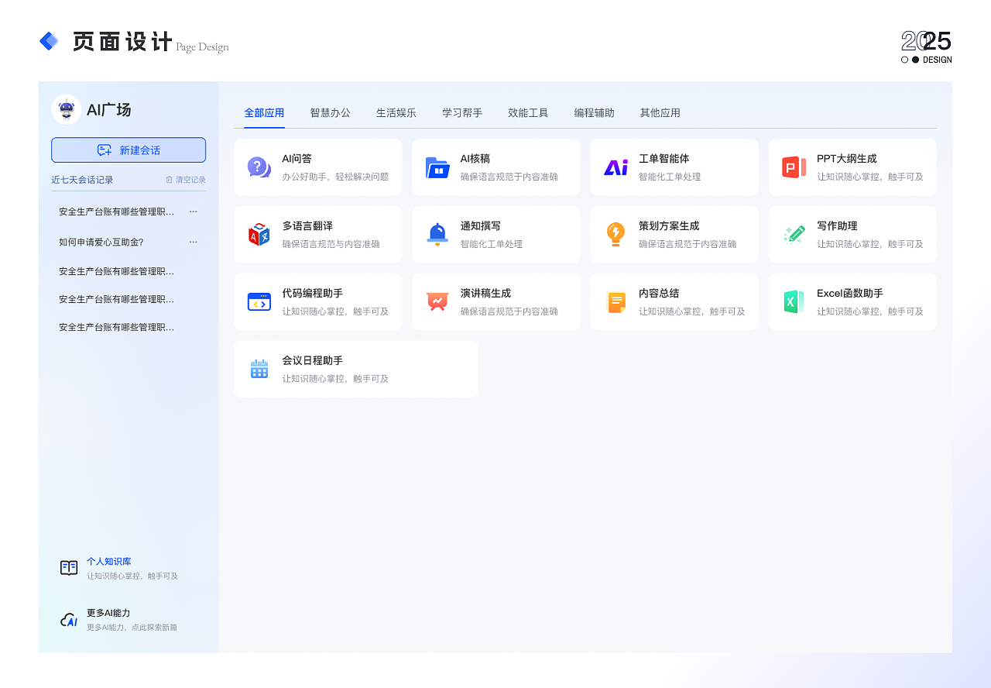This screenshot has height=688, width=991.
Task: Switch to the 其他应用 tab
Action: (660, 113)
